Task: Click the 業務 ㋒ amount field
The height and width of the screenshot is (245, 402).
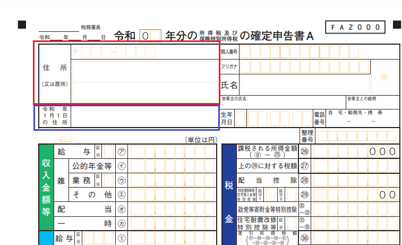Action: click(172, 180)
